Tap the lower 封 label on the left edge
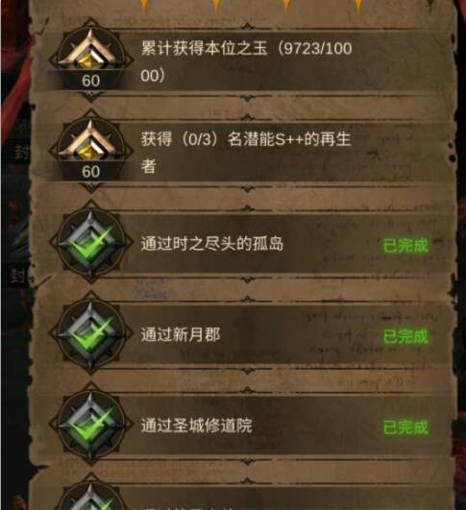This screenshot has height=510, width=466. tap(18, 276)
